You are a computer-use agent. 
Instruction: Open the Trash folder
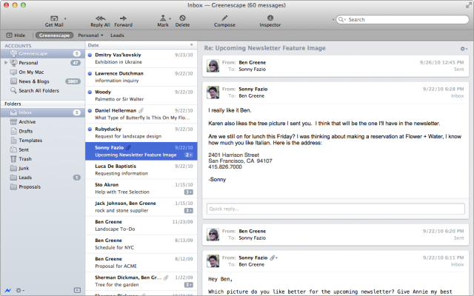pos(43,159)
